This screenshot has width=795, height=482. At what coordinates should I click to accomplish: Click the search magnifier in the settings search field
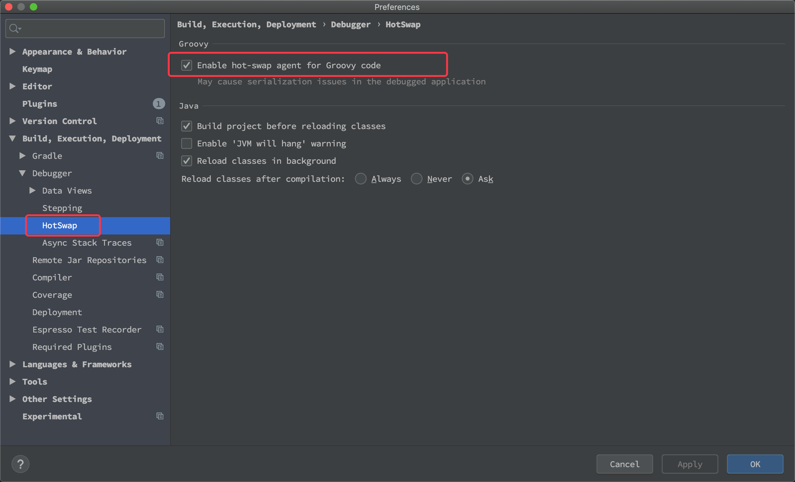tap(14, 28)
